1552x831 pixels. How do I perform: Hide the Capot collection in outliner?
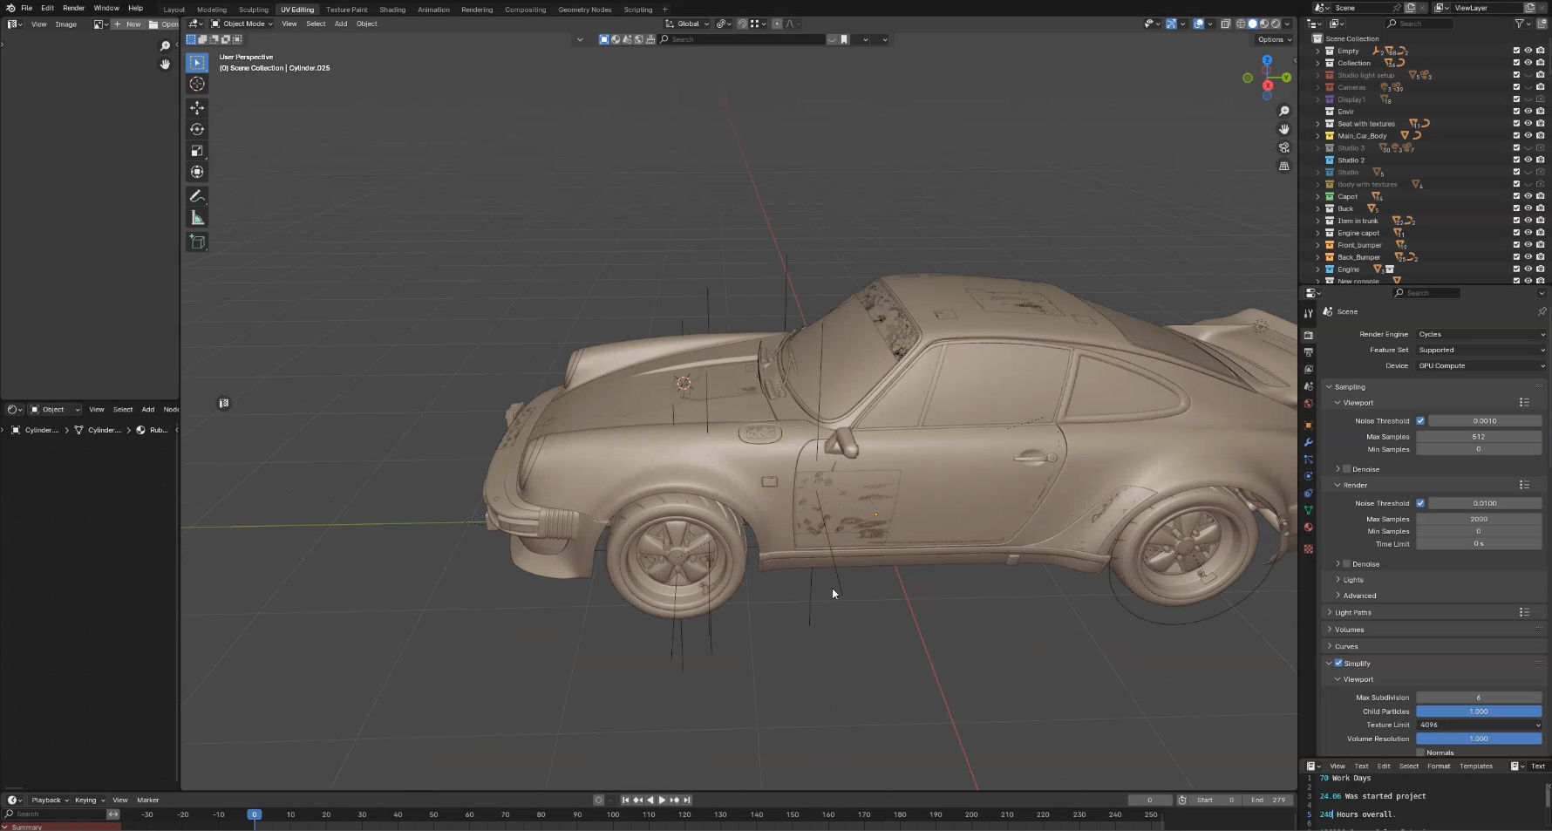point(1528,196)
